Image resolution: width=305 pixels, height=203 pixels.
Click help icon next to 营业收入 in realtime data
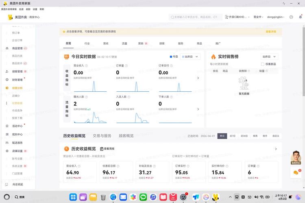86,66
